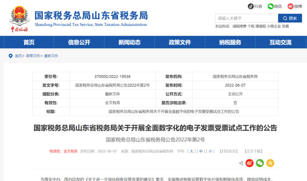The height and width of the screenshot is (181, 307).
Task: Open the 信息公开 navigation menu
Action: 79,42
